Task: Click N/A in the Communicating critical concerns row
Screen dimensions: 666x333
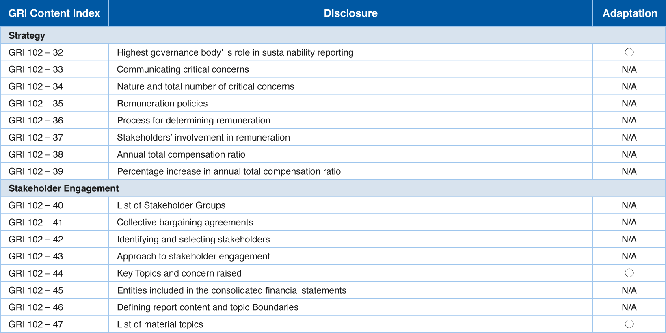Action: coord(629,69)
